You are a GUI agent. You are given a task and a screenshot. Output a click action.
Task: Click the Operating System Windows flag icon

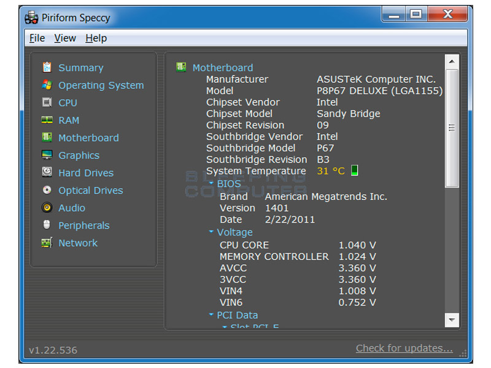(x=47, y=85)
